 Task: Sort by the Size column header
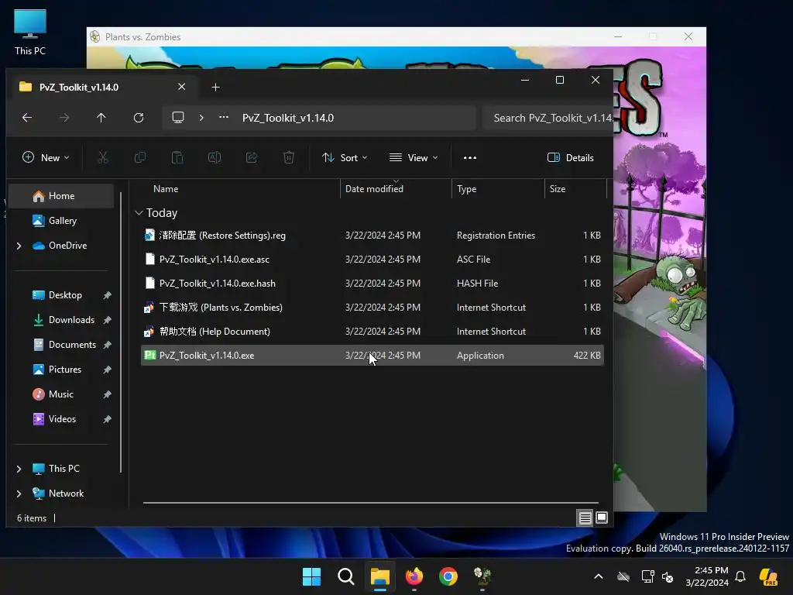click(x=558, y=189)
